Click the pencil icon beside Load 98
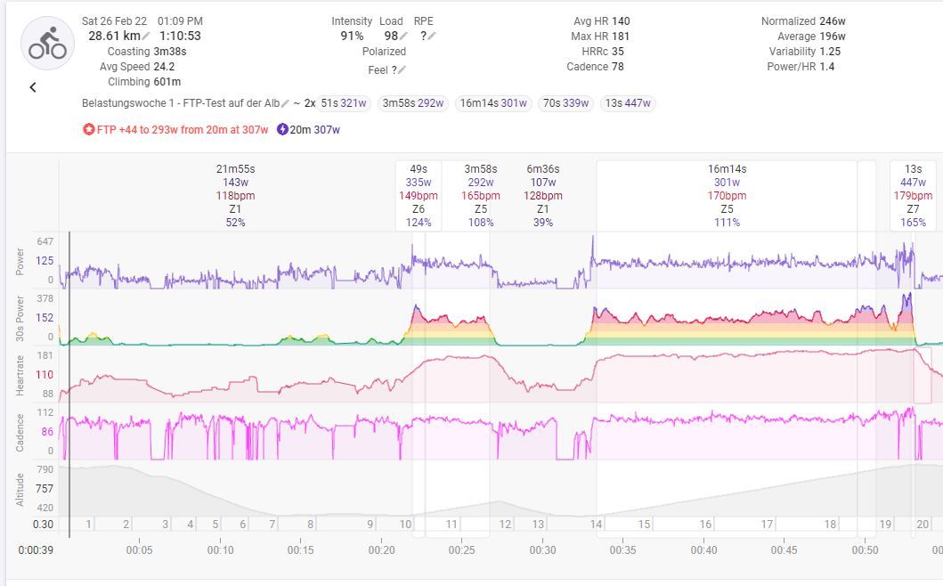Screen dimensions: 943x586 click(x=403, y=37)
